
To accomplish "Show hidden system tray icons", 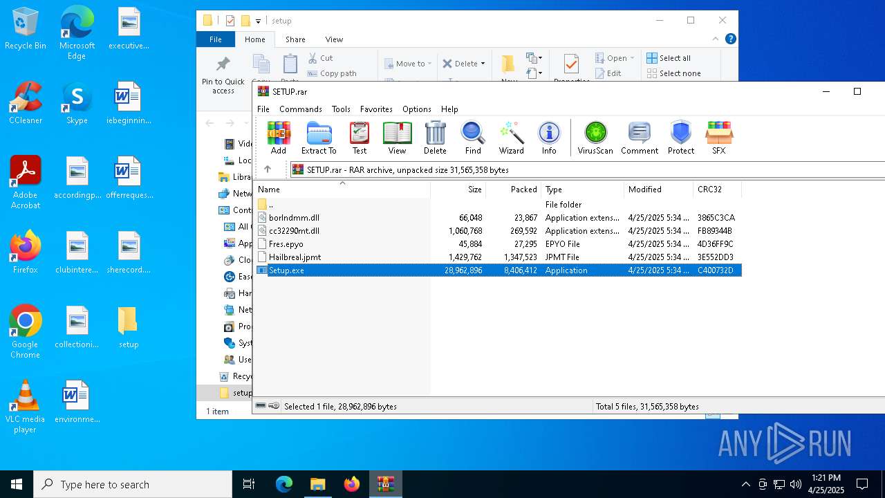I will pos(745,484).
